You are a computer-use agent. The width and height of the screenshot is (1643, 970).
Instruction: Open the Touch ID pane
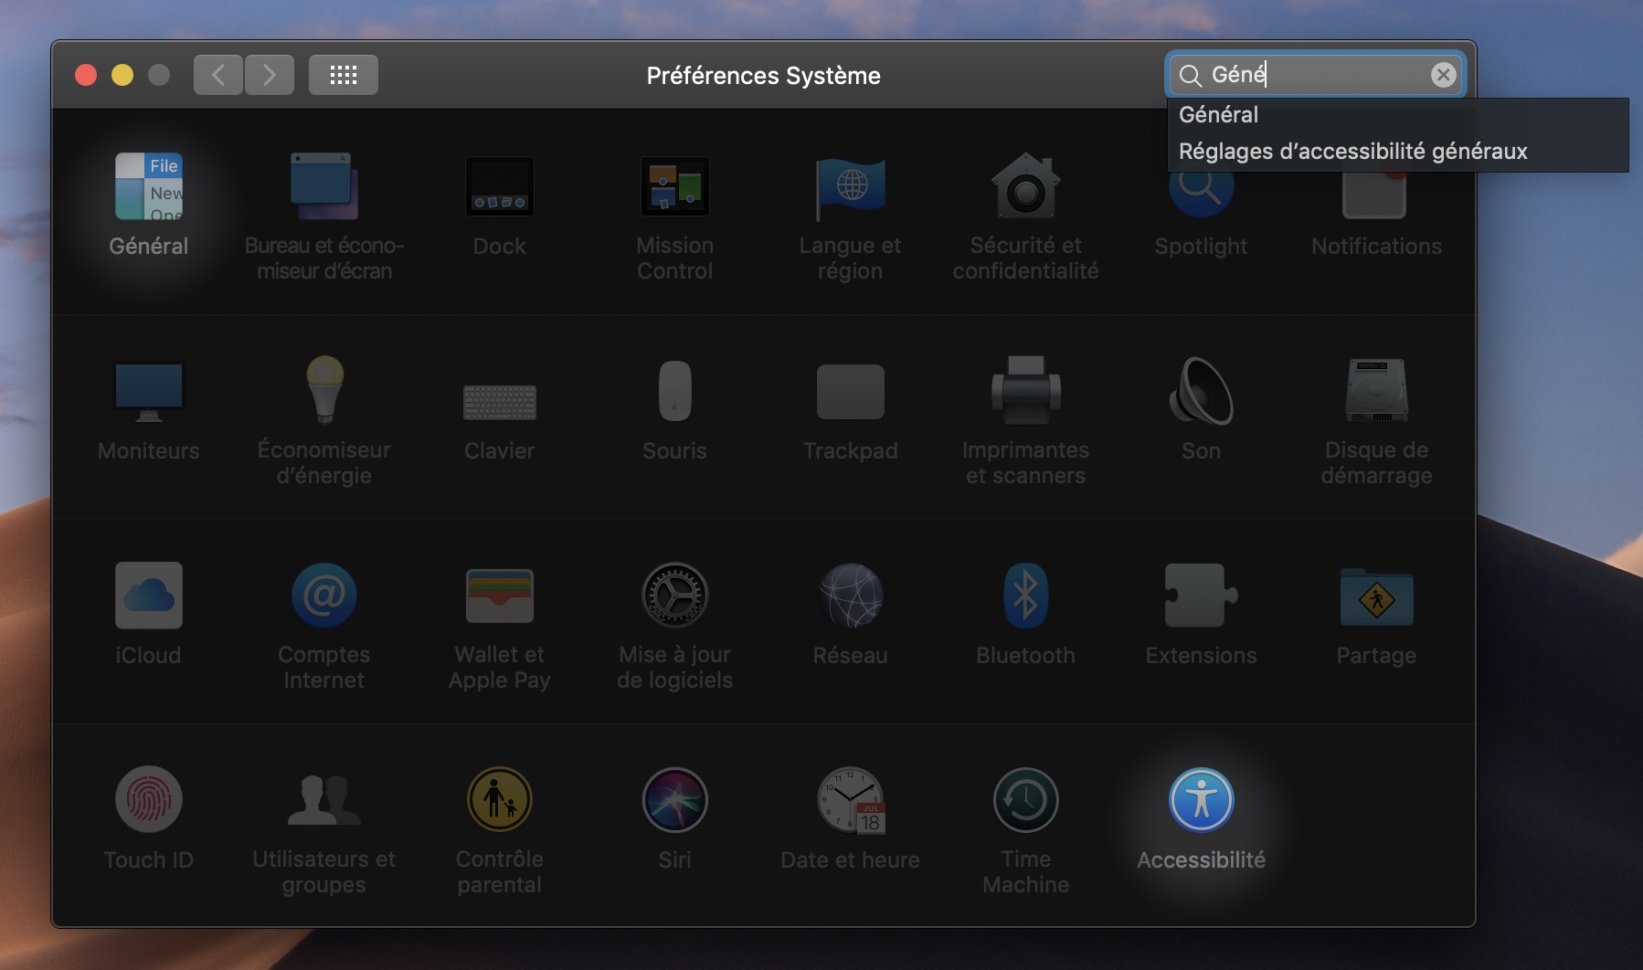(x=148, y=801)
